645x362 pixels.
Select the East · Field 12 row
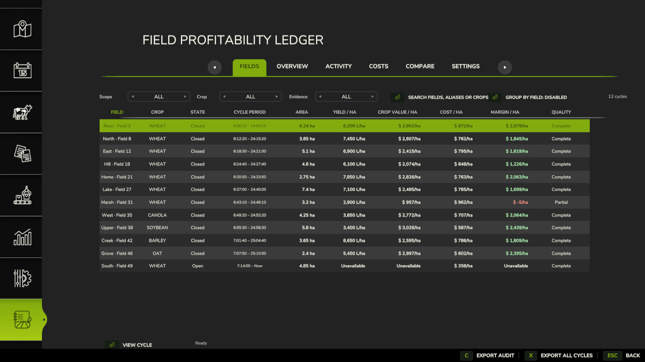pyautogui.click(x=345, y=151)
